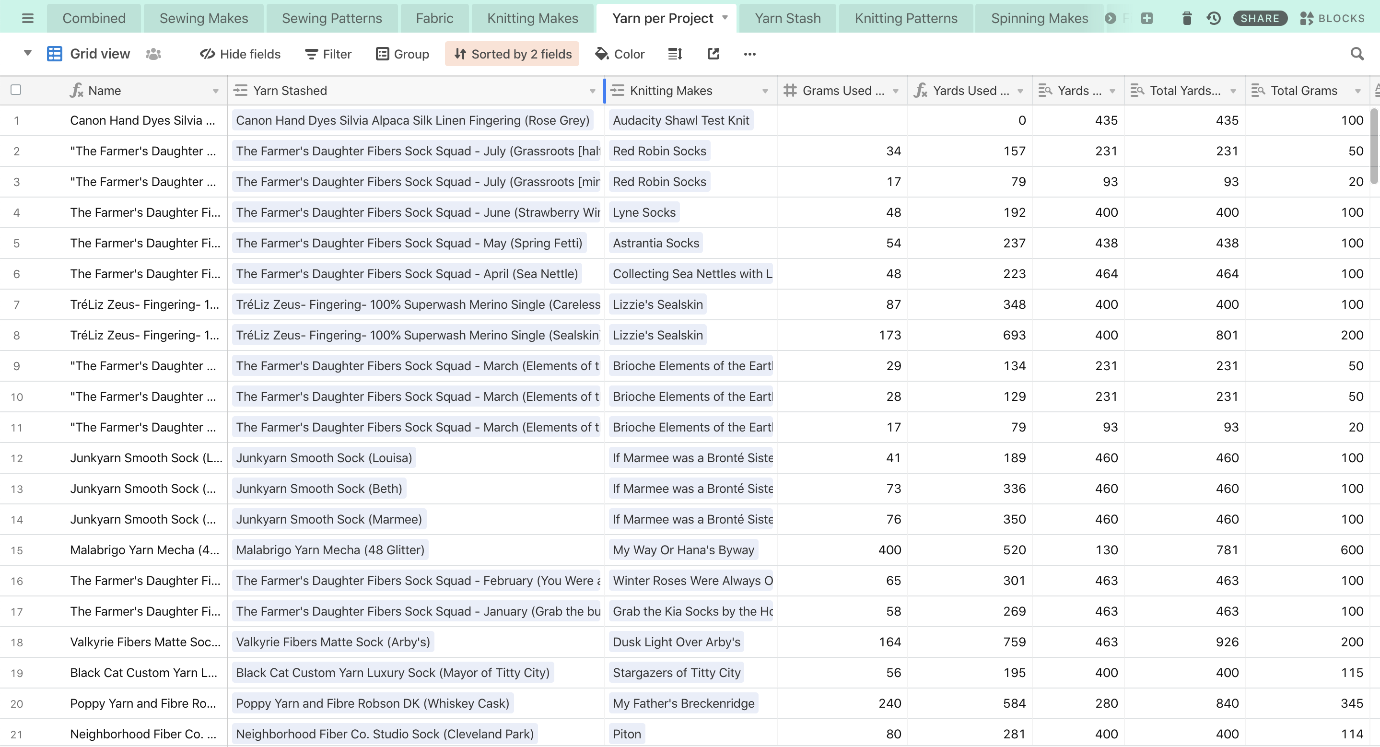Click the share view export icon
Viewport: 1380px width, 747px height.
click(x=713, y=54)
